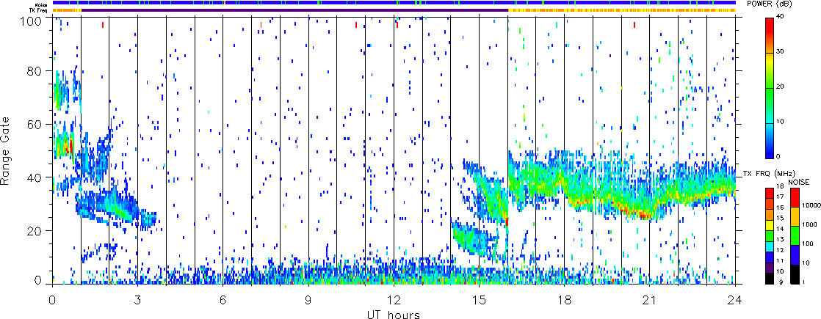This screenshot has height=319, width=821.
Task: Click the 6 tick label on UT hours axis
Action: point(223,299)
